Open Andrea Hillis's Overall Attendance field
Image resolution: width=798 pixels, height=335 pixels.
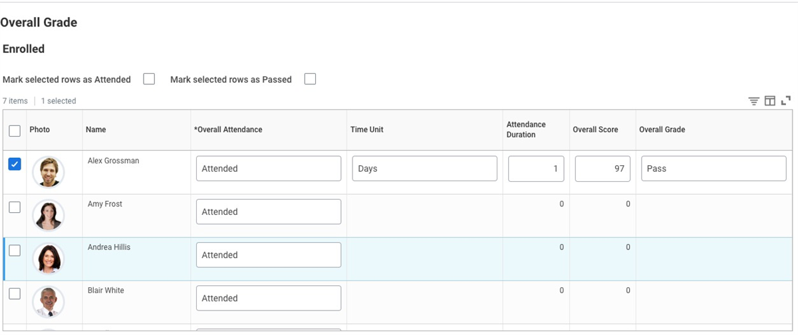[269, 255]
